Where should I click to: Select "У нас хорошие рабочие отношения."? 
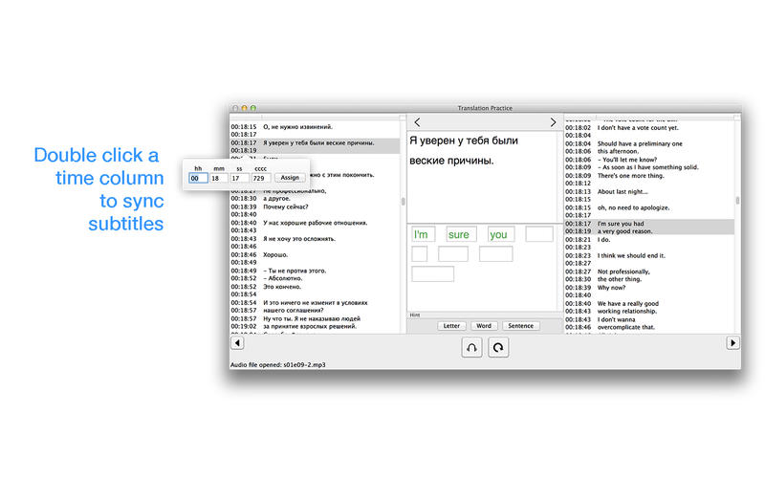pyautogui.click(x=316, y=223)
